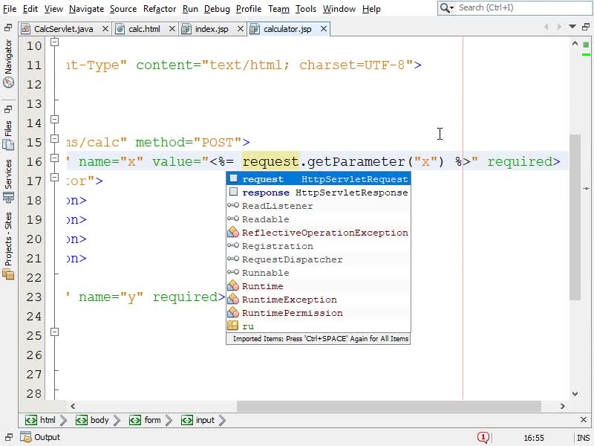This screenshot has width=594, height=446.
Task: Collapse the code fold at line 15
Action: tap(54, 138)
